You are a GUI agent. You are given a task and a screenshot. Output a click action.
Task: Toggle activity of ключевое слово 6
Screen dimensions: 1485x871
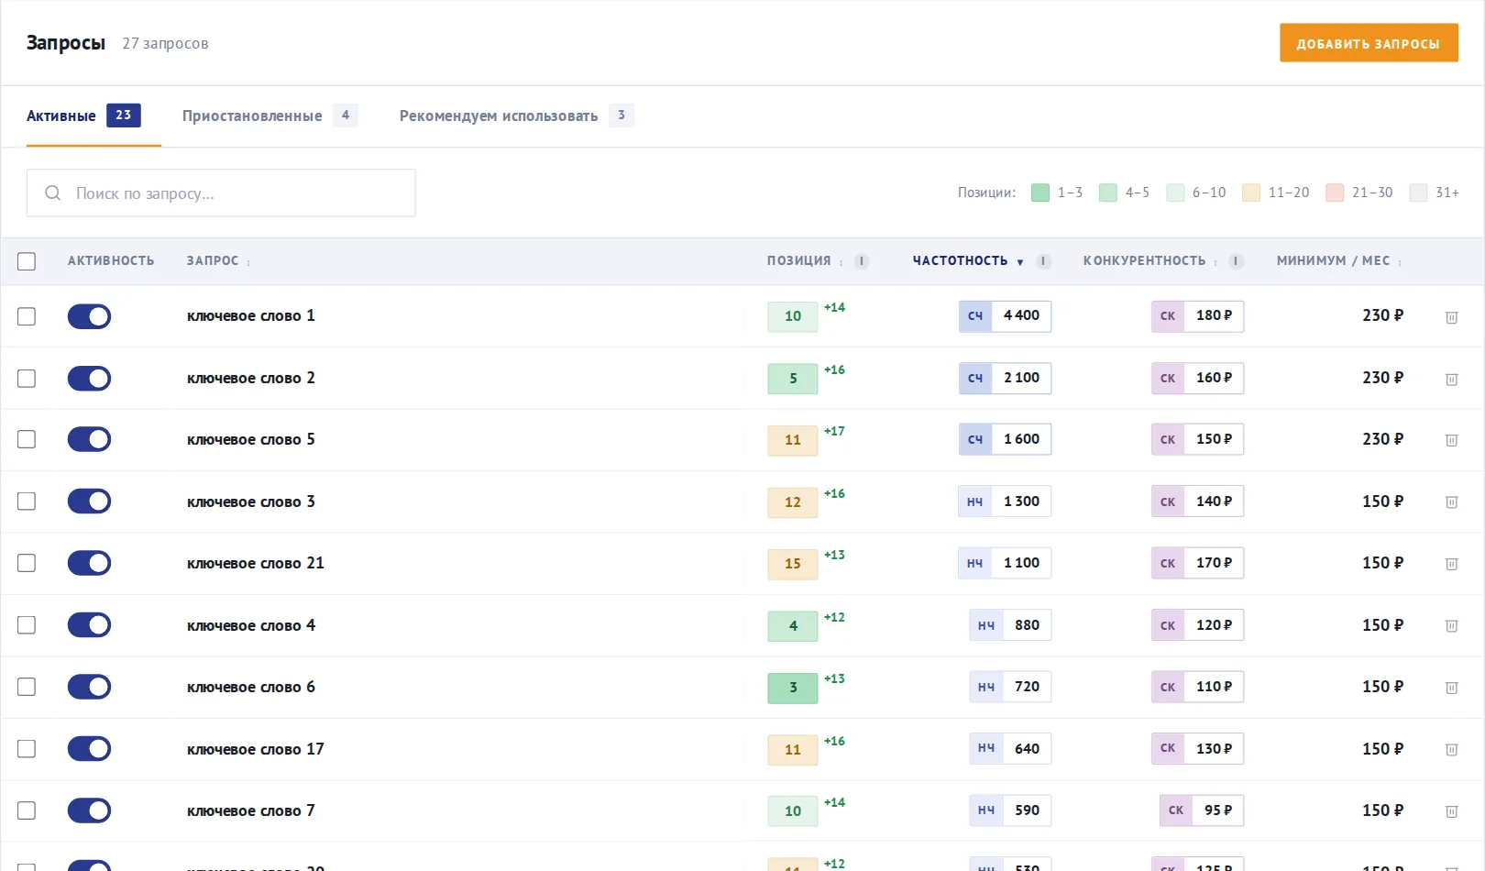[x=89, y=687]
